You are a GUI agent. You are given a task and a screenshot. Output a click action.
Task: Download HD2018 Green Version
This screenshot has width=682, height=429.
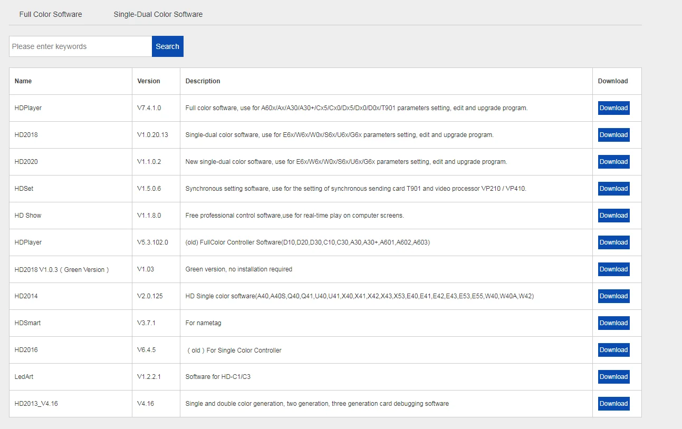[613, 269]
